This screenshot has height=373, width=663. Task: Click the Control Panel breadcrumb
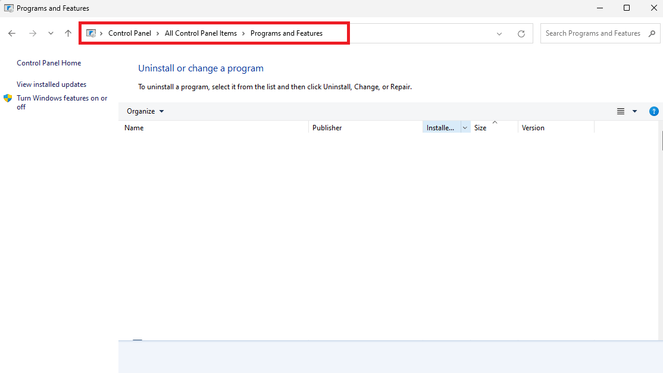pos(130,33)
